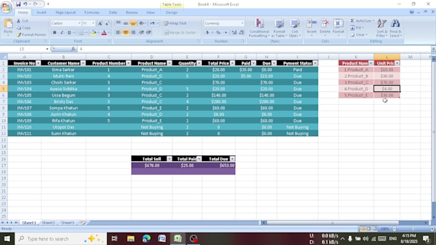Open Total Sell filter dropdown
This screenshot has width=436, height=245.
pos(169,159)
